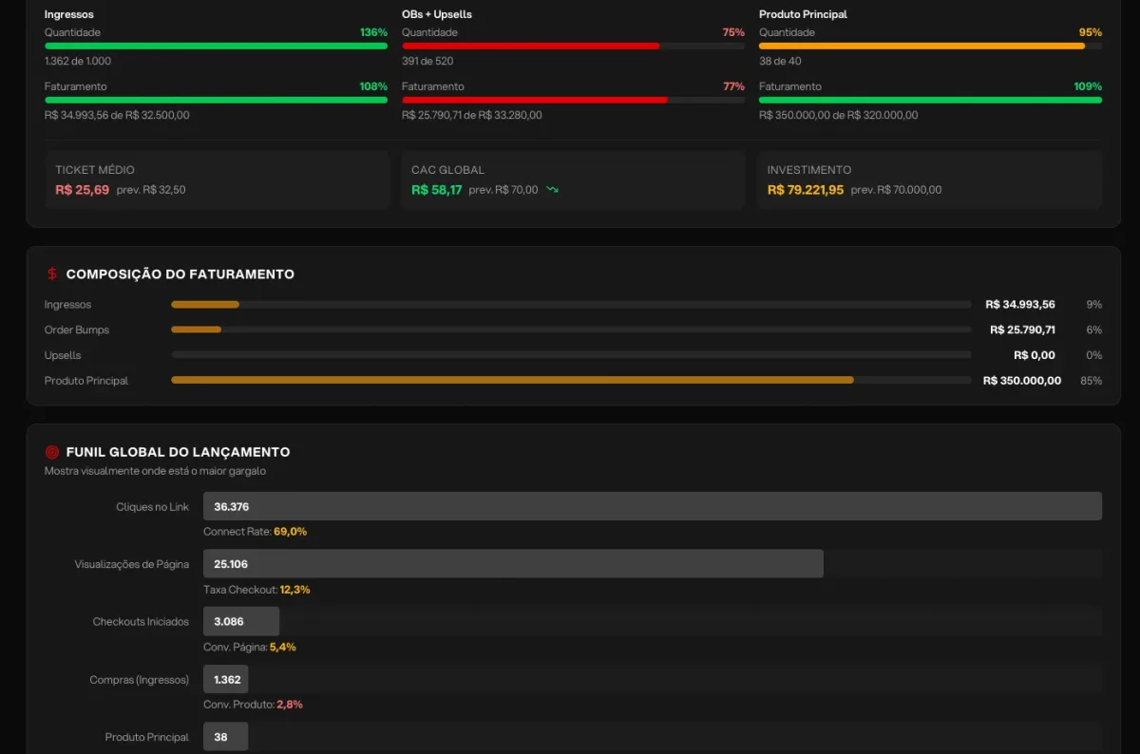1140x754 pixels.
Task: Click the Cliques no Link funnel bar 36.376
Action: click(x=653, y=506)
